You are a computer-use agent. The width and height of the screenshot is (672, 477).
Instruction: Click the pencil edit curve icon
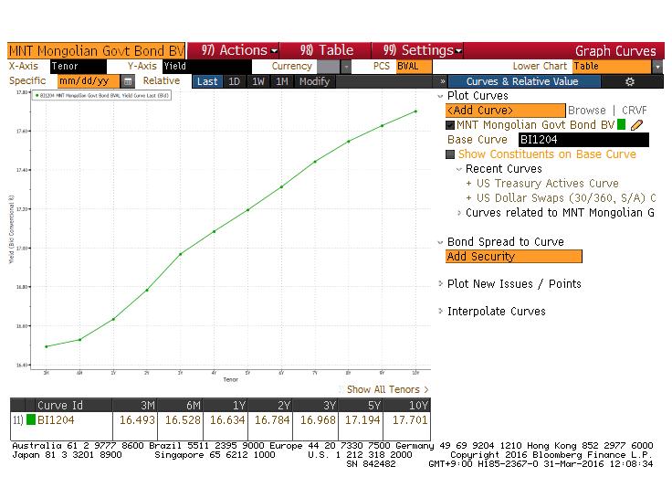point(636,125)
